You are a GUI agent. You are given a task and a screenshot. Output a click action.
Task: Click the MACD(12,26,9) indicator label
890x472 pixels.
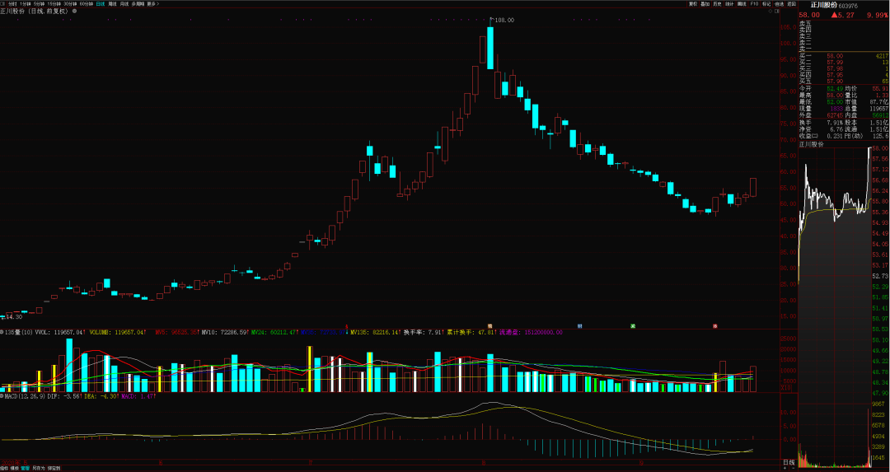[x=23, y=396]
